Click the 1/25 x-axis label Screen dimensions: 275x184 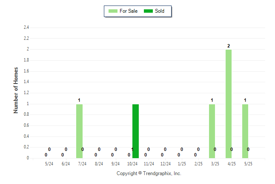click(182, 164)
